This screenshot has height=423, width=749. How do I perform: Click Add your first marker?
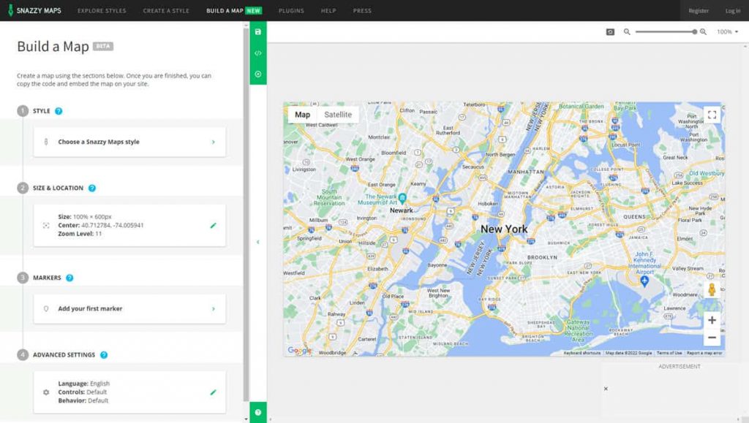point(129,308)
